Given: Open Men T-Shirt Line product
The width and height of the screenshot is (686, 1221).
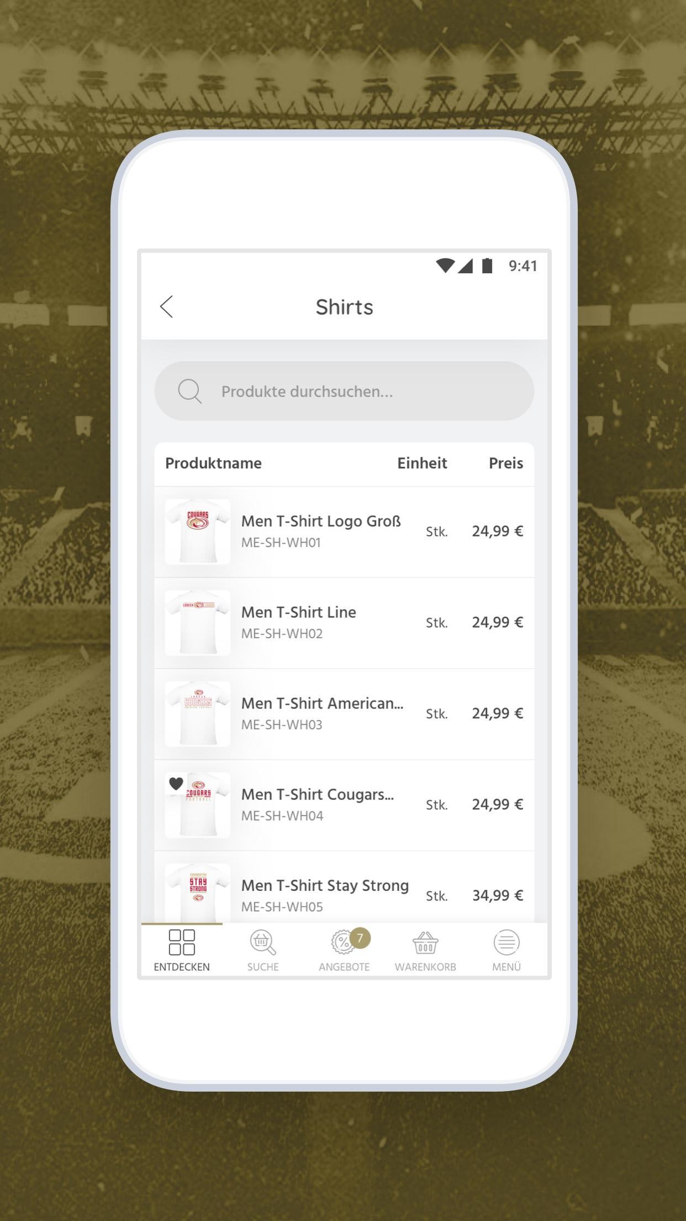Looking at the screenshot, I should (x=344, y=623).
